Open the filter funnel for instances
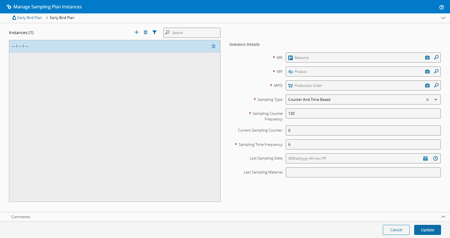This screenshot has height=238, width=450. coord(154,32)
